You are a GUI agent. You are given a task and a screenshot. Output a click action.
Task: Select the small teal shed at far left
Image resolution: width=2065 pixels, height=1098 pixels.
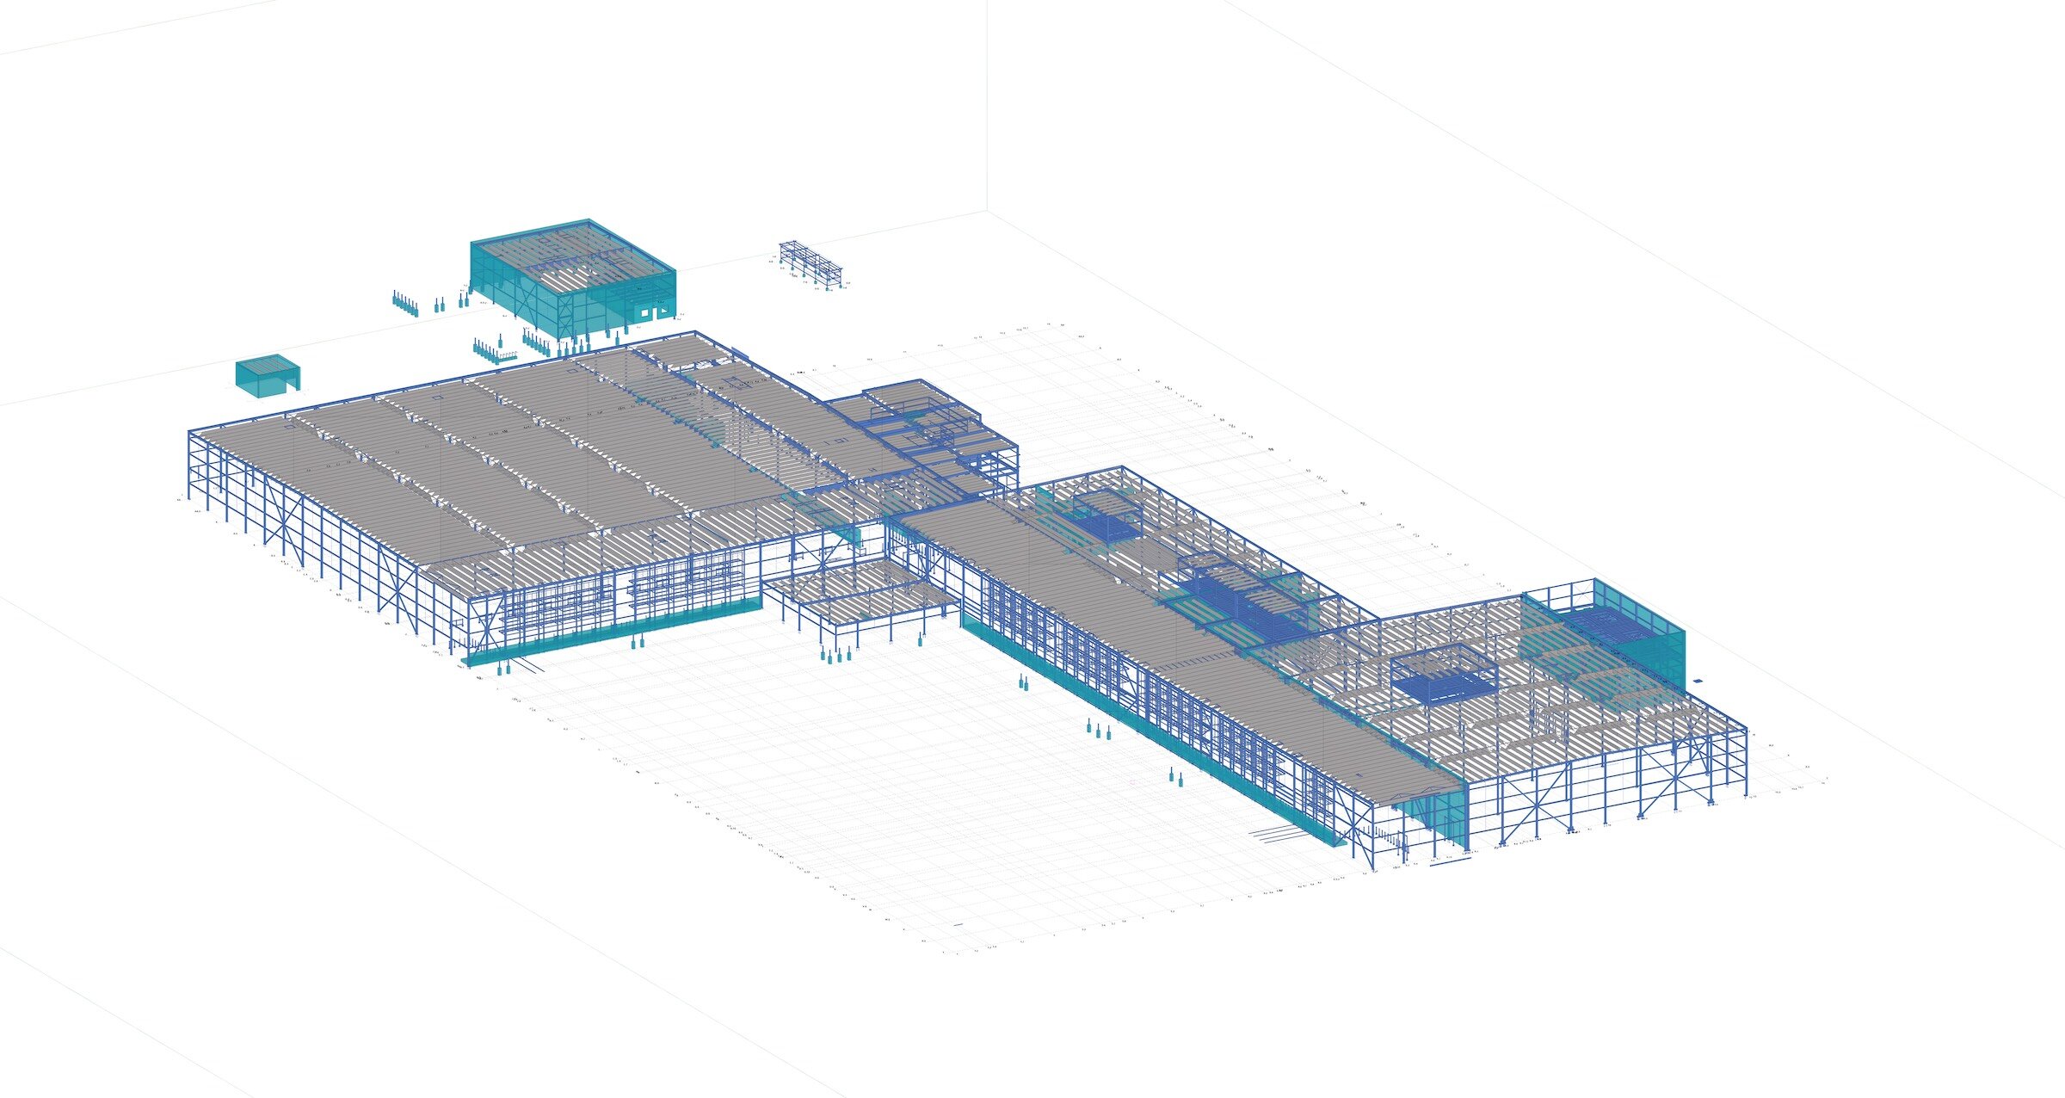(268, 376)
